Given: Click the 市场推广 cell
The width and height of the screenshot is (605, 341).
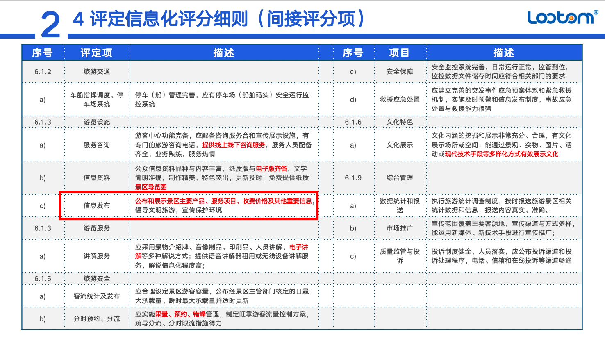Looking at the screenshot, I should tap(400, 228).
